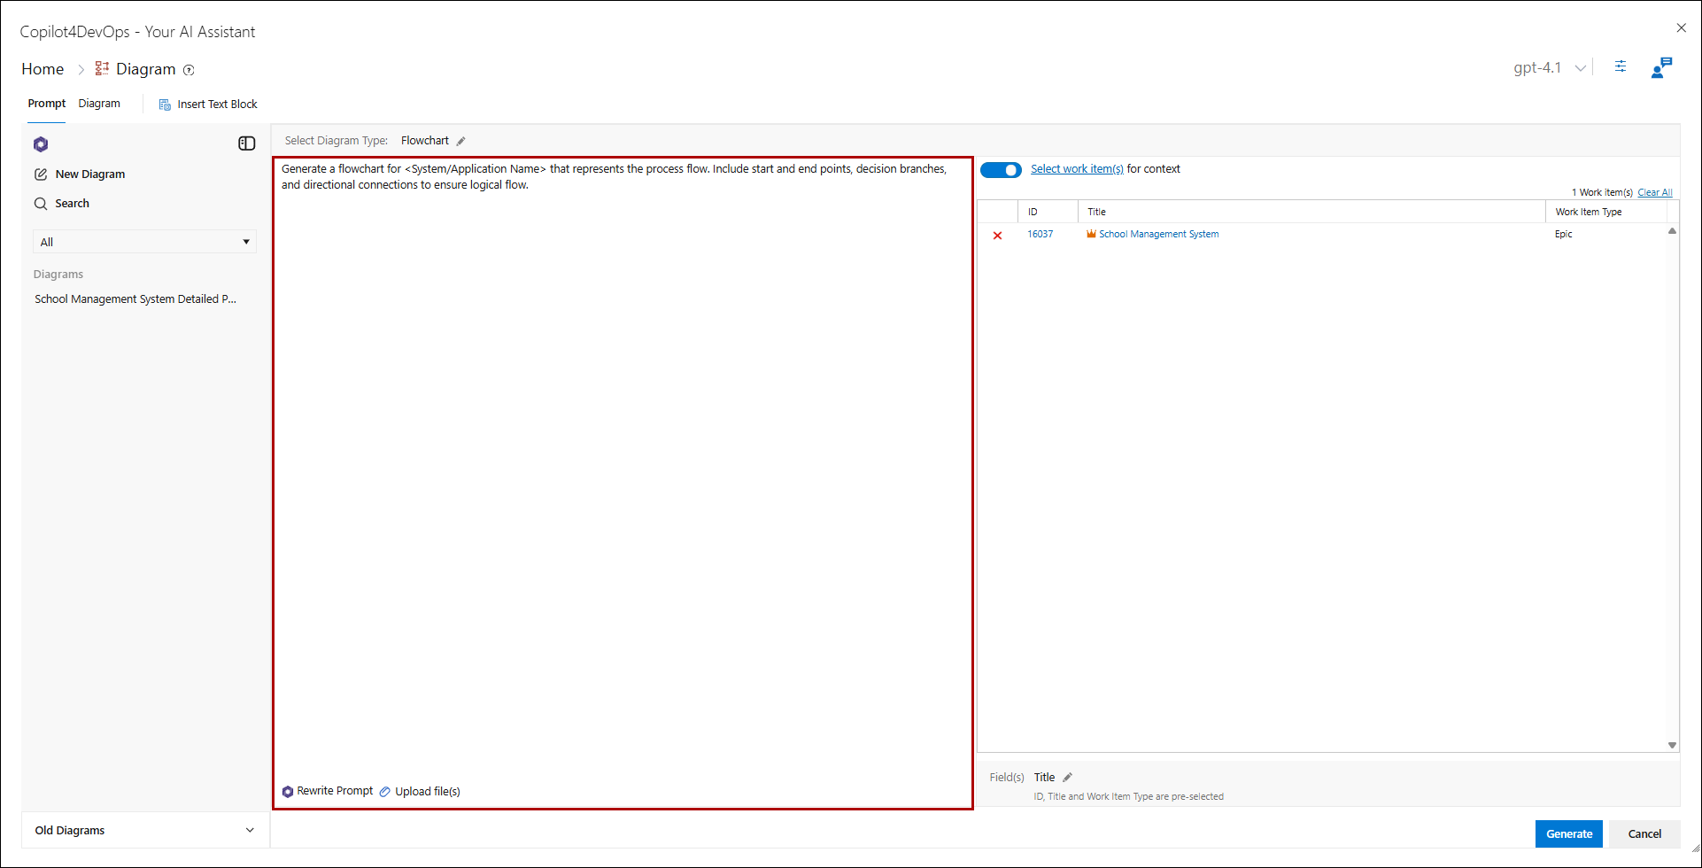
Task: Click the pencil icon beside Flowchart
Action: pos(461,141)
